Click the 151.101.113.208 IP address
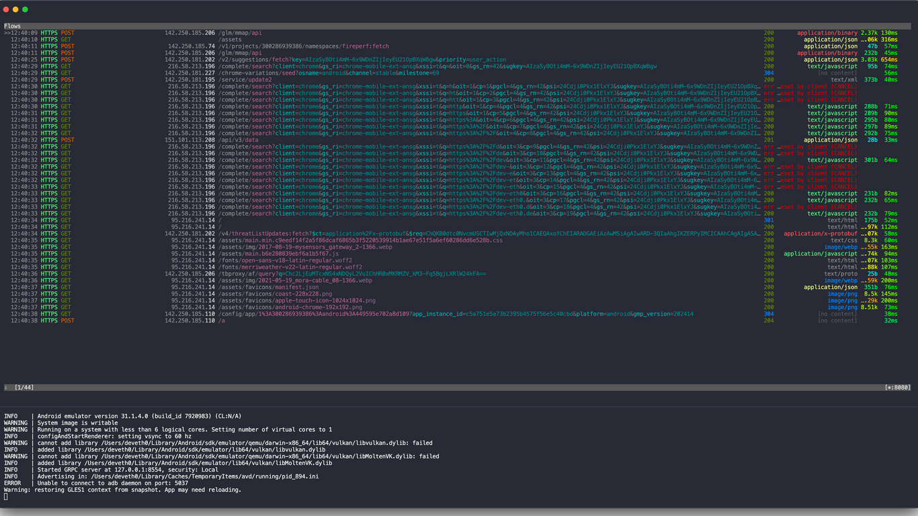The width and height of the screenshot is (918, 516). (x=190, y=140)
